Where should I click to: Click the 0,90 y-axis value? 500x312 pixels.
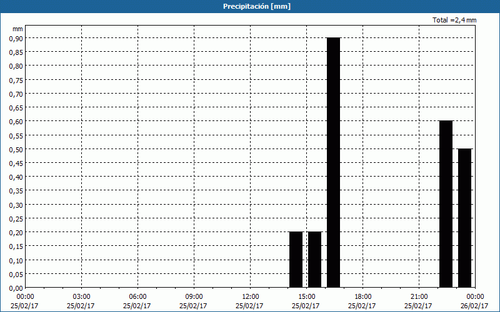[16, 38]
